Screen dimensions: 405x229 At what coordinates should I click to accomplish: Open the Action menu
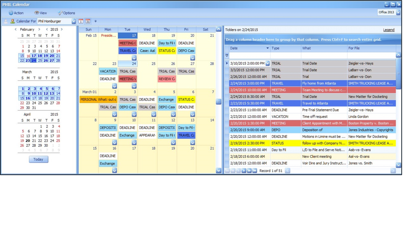pyautogui.click(x=16, y=13)
